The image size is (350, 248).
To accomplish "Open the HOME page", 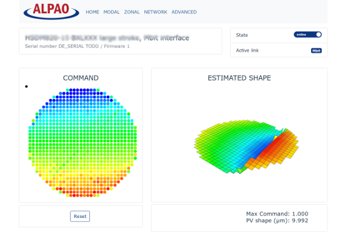I will tap(92, 12).
